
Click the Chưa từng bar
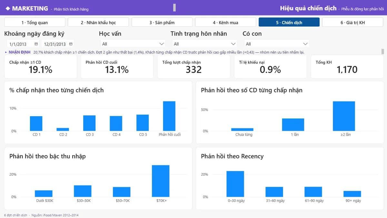(242, 130)
